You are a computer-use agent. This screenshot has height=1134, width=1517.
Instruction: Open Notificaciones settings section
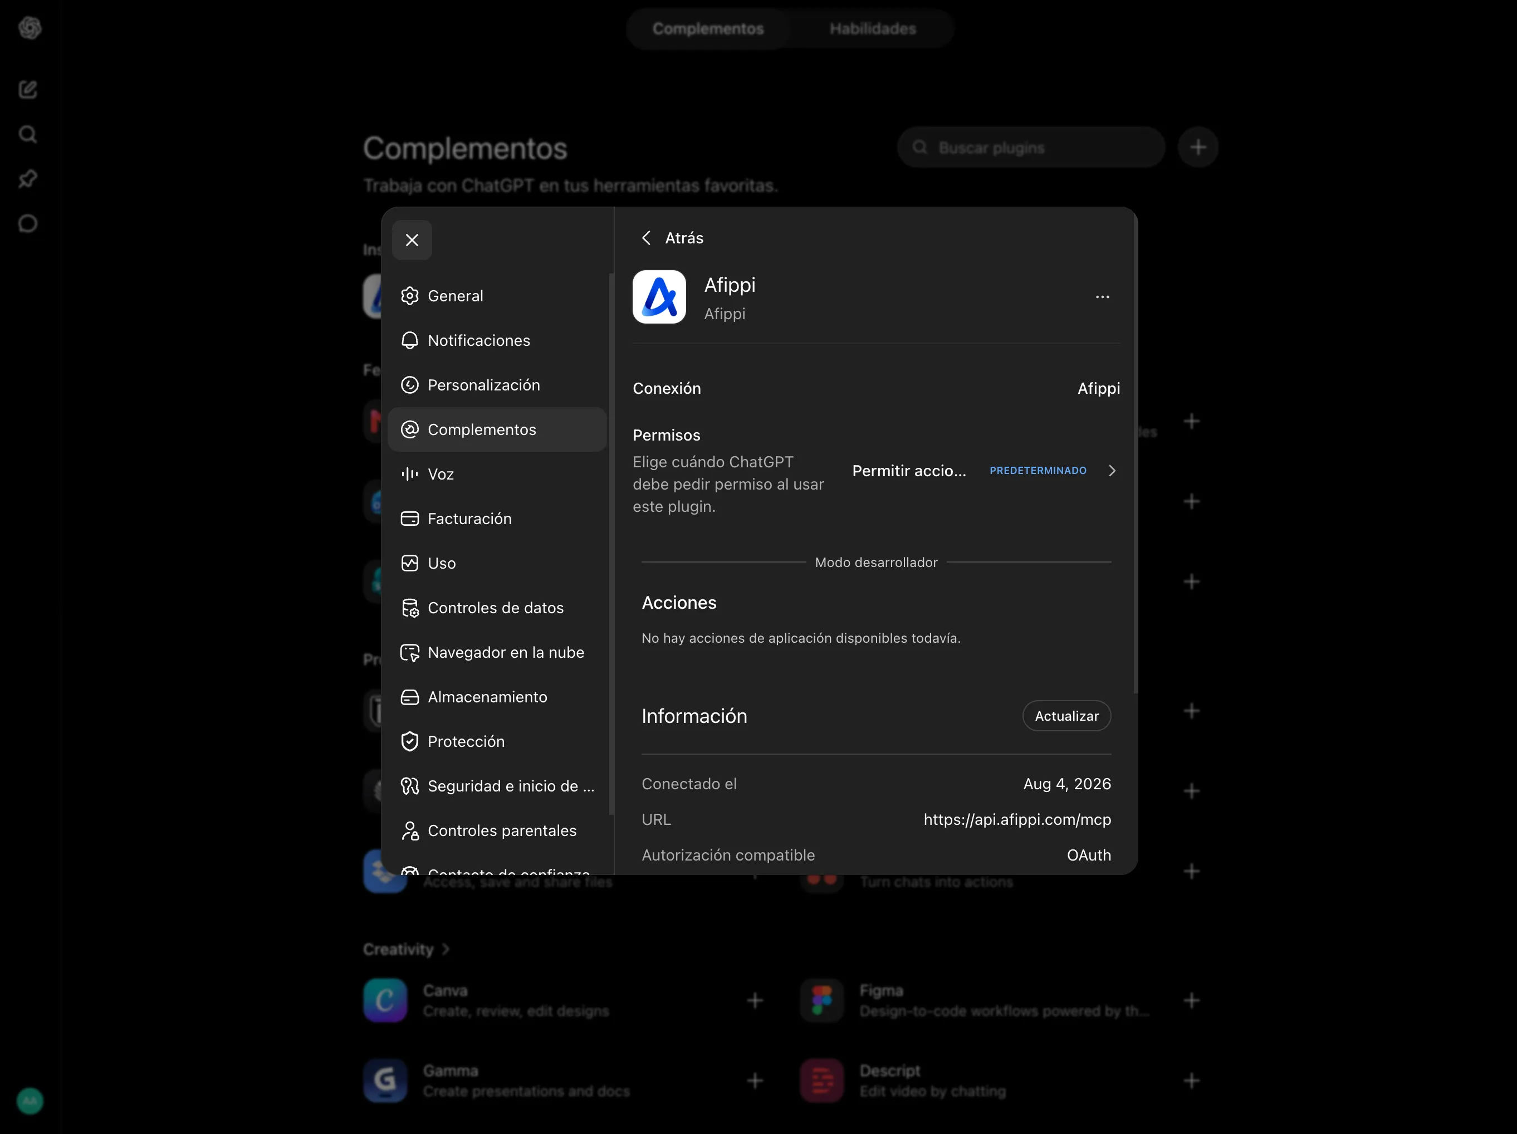point(497,340)
